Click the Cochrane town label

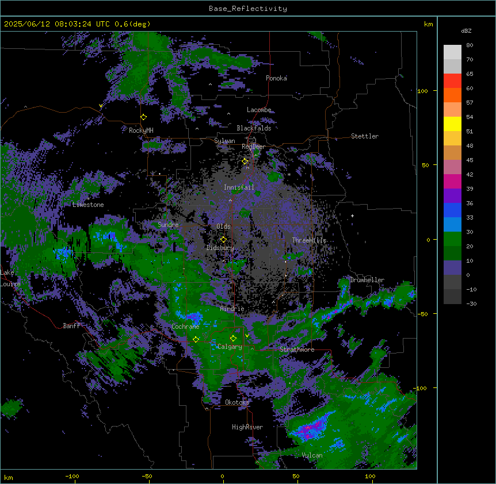(x=185, y=326)
